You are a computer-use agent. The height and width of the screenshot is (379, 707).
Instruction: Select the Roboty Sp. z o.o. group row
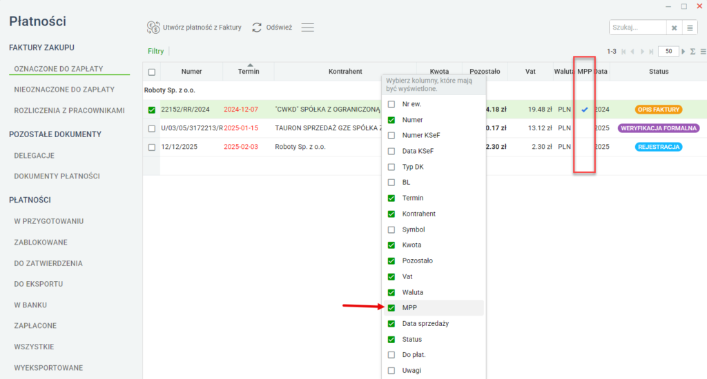(170, 90)
